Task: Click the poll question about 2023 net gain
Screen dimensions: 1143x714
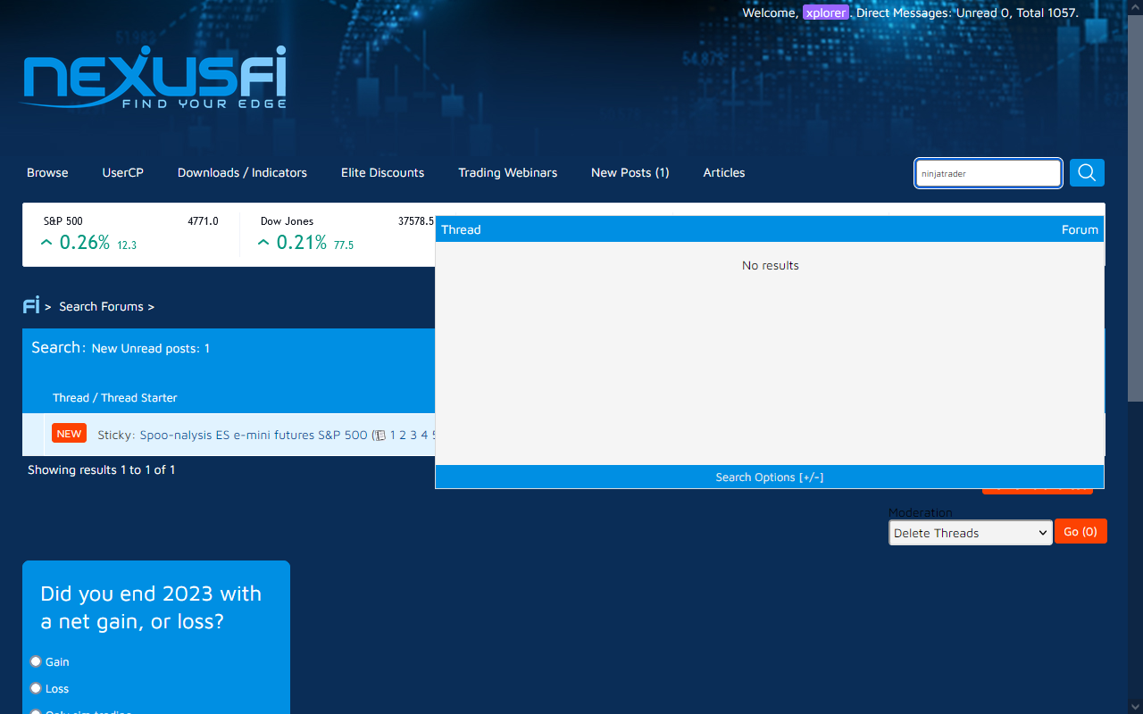Action: click(151, 607)
